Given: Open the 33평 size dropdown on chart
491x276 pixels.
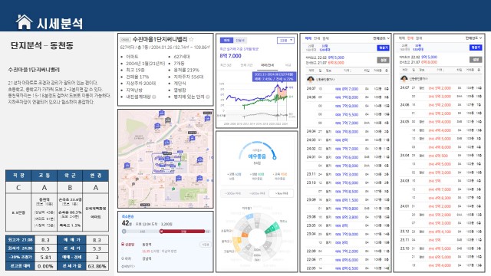Looking at the screenshot, I should (x=285, y=41).
